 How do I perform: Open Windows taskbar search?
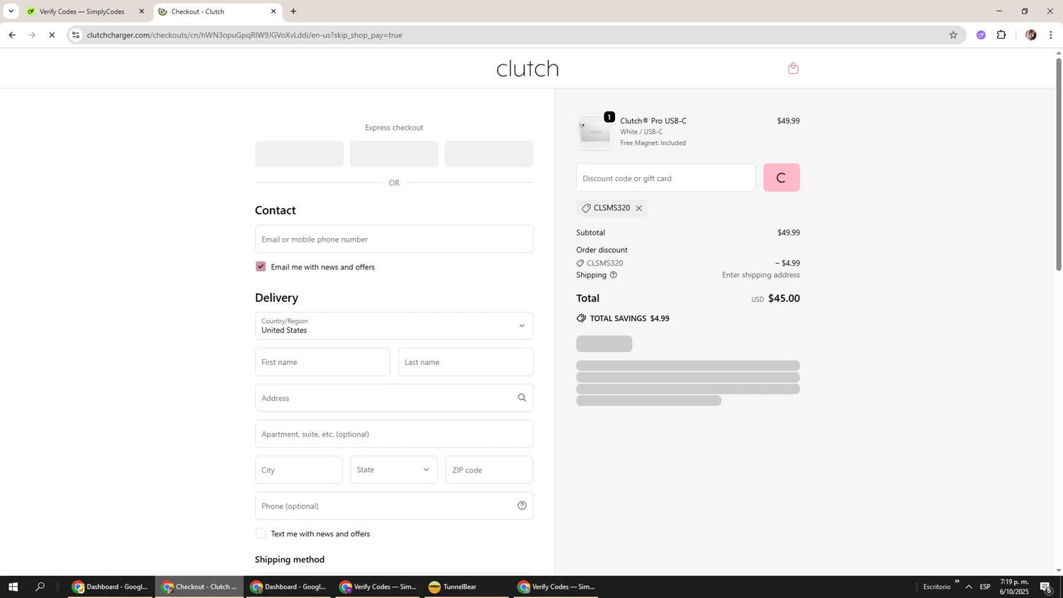pos(40,587)
